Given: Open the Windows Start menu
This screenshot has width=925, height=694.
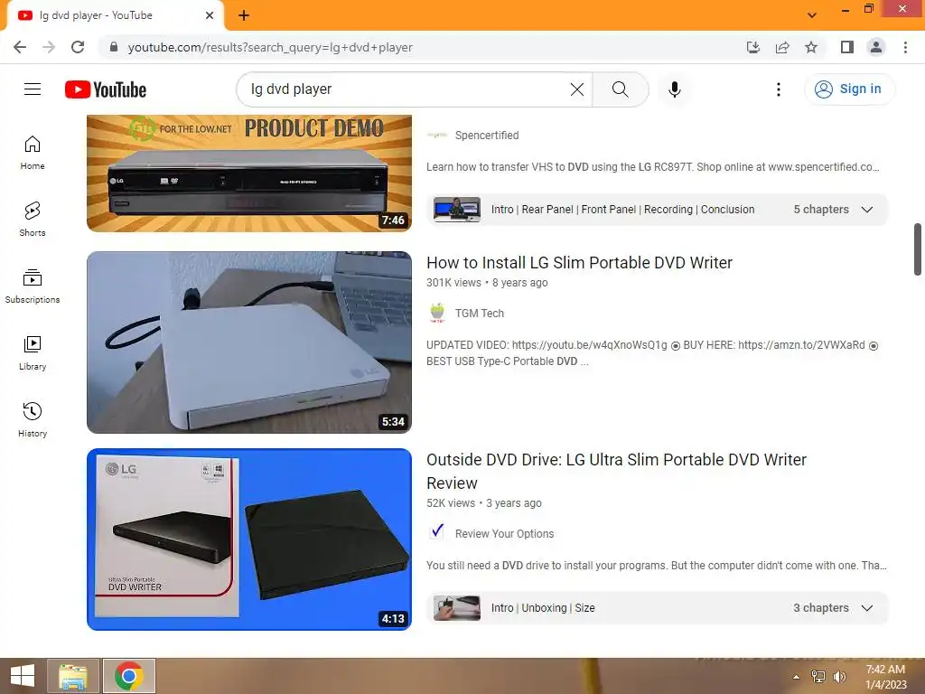Looking at the screenshot, I should click(x=23, y=676).
